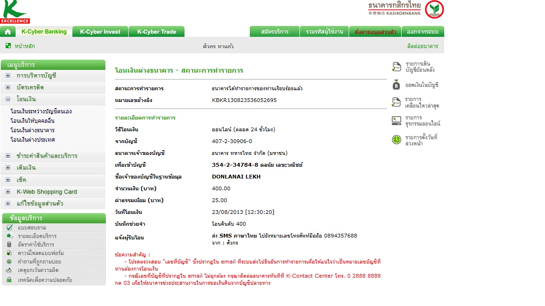This screenshot has width=545, height=306.
Task: Click the transfer date 23/08/2013 [12:30:20]
Action: (x=243, y=212)
